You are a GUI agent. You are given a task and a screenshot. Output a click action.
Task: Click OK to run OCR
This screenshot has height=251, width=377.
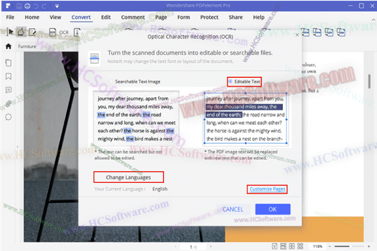point(273,209)
